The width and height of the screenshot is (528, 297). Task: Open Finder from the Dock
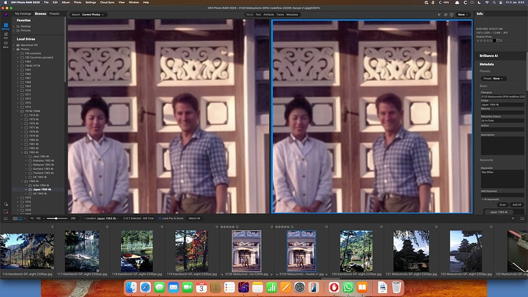tap(131, 287)
